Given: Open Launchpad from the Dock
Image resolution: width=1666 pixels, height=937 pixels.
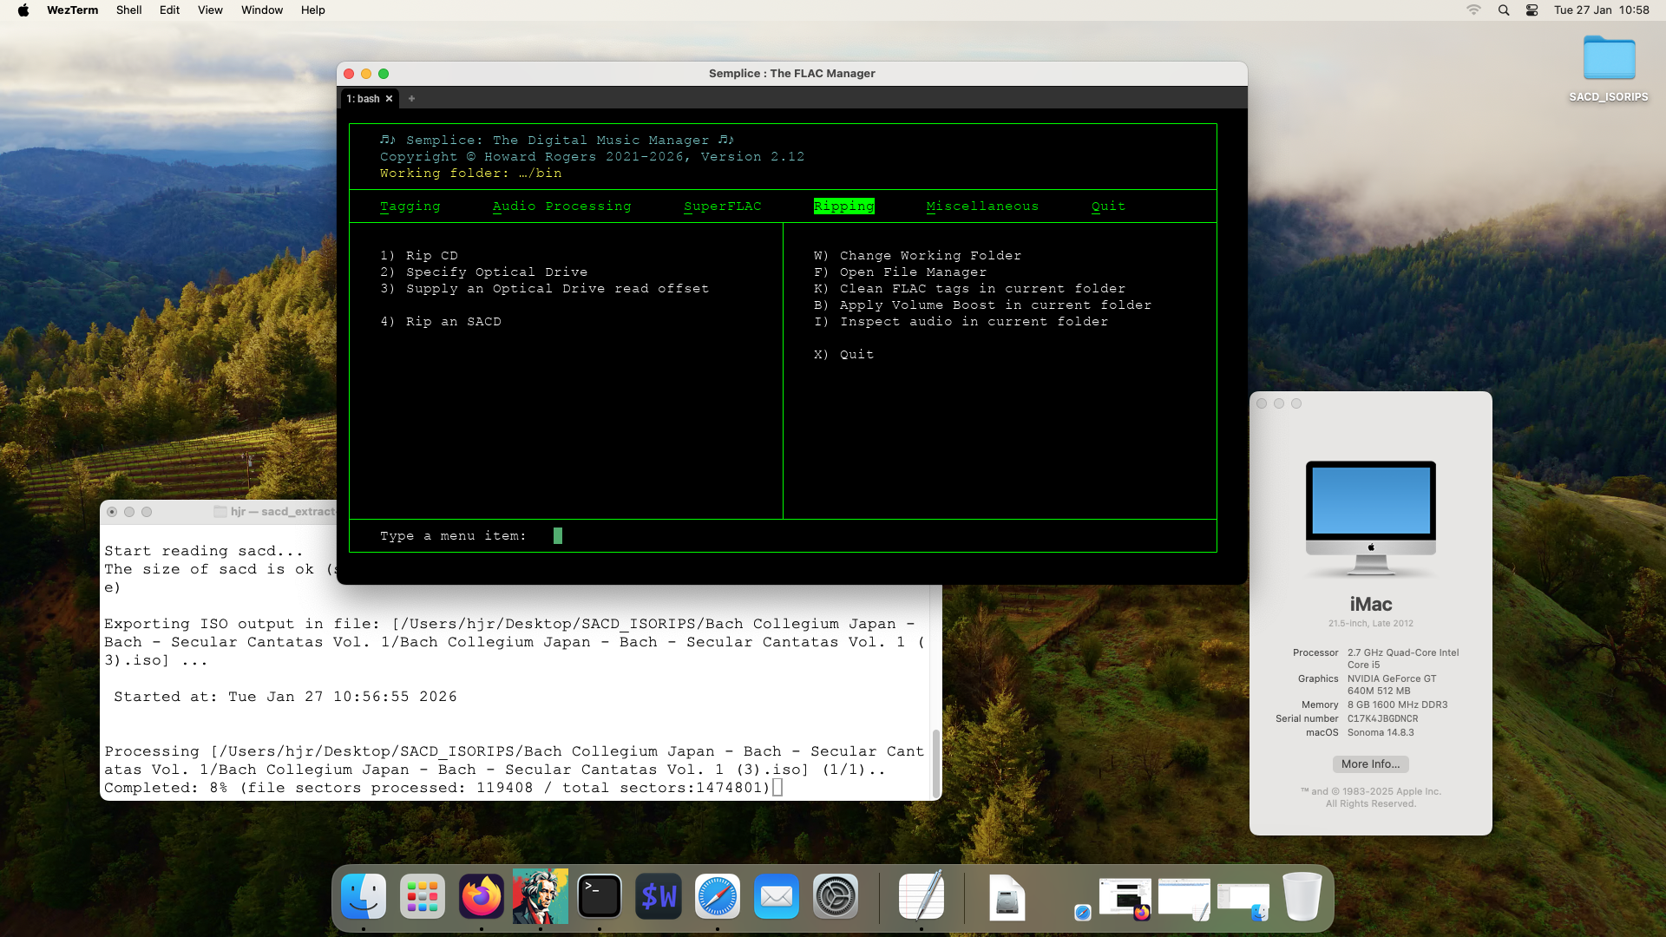Looking at the screenshot, I should pos(423,896).
